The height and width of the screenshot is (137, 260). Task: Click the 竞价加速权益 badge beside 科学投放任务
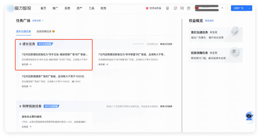pos(51,106)
